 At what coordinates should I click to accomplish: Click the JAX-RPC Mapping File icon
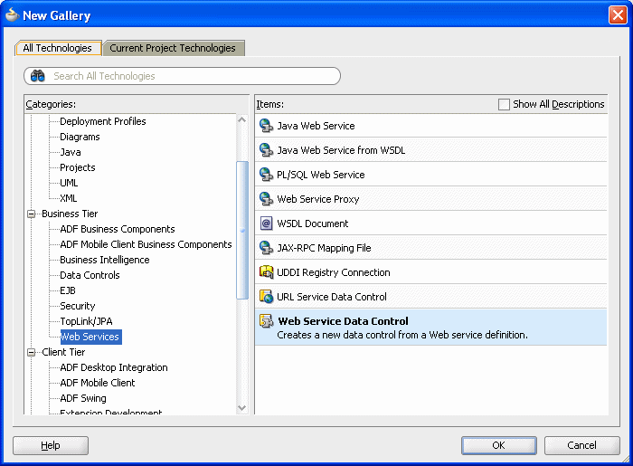tap(266, 248)
